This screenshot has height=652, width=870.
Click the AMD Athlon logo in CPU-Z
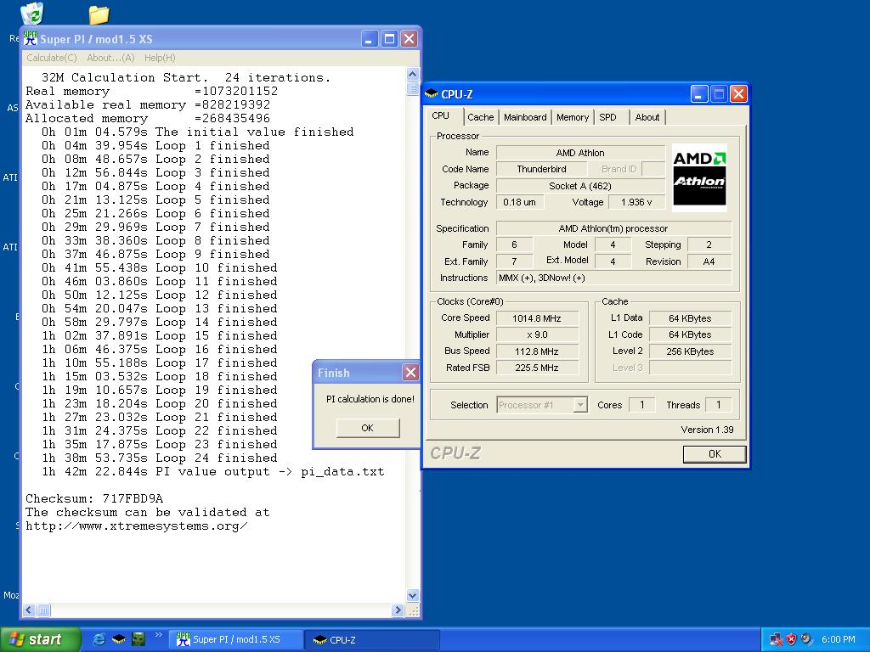pyautogui.click(x=699, y=178)
